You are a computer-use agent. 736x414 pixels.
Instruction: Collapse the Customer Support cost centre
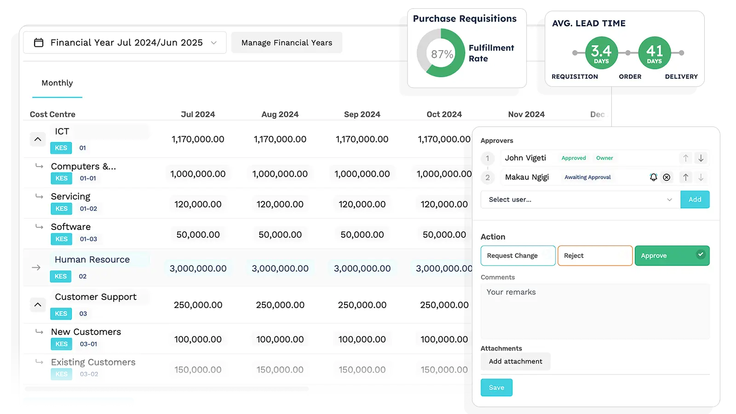(x=38, y=305)
